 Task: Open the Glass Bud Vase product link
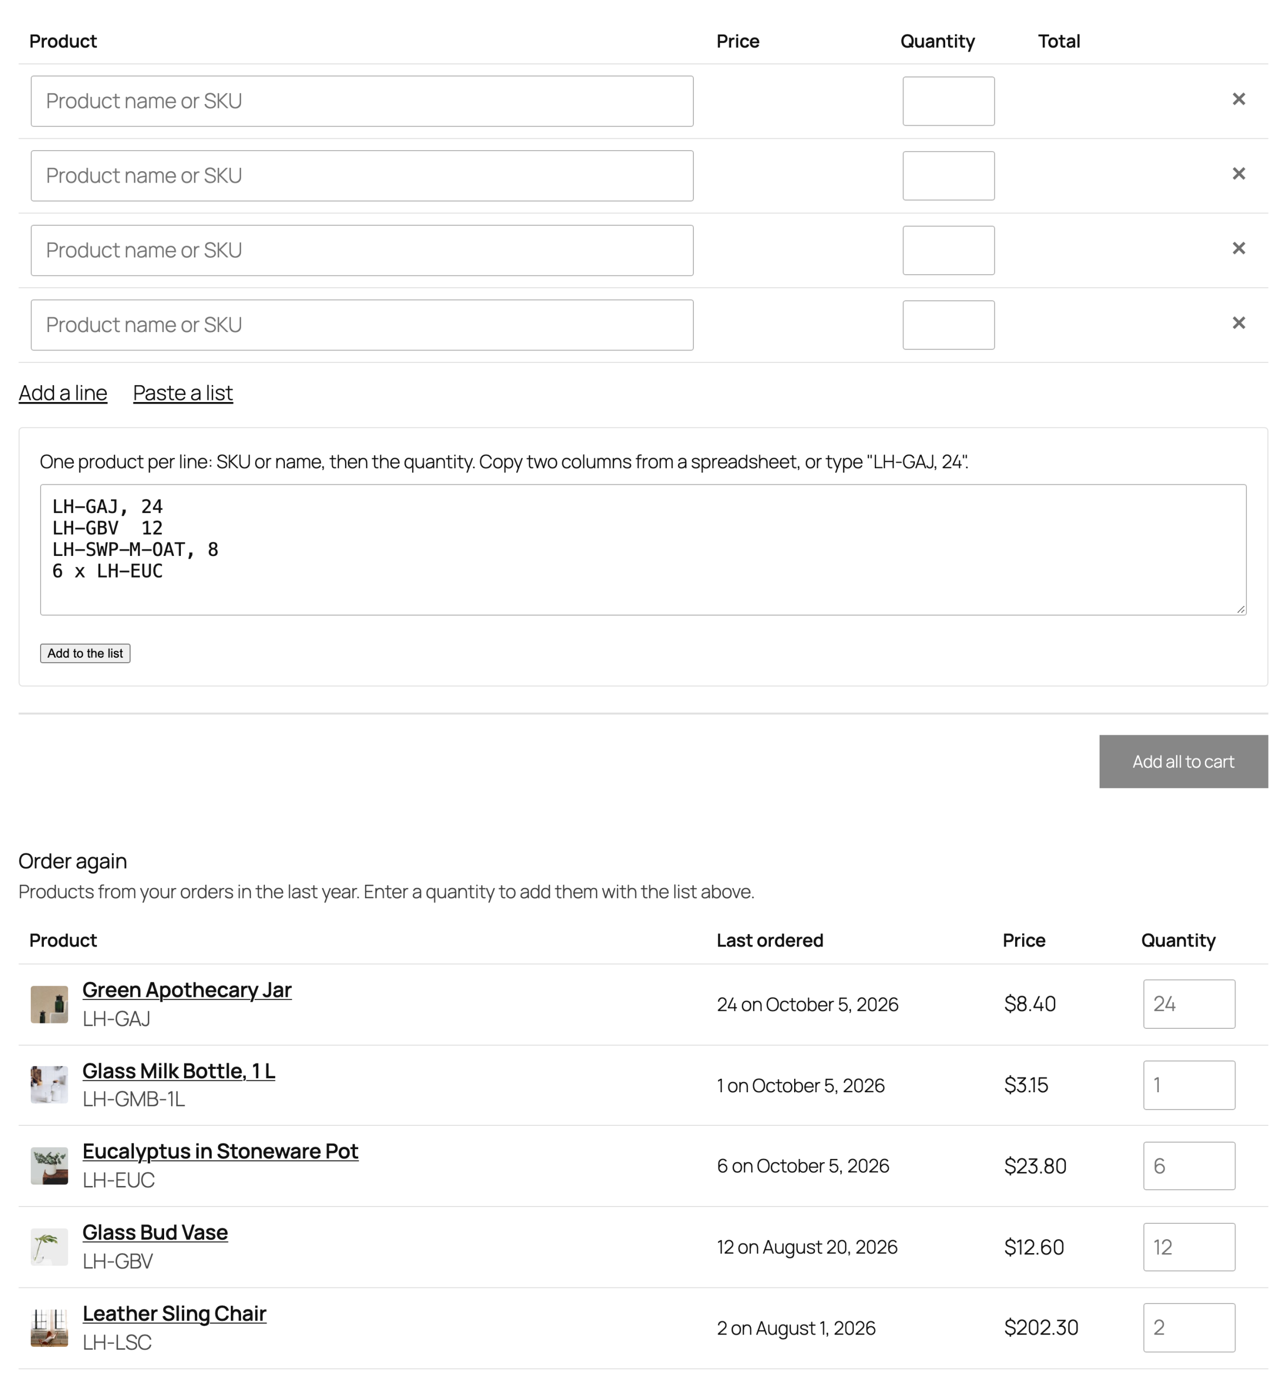(154, 1233)
